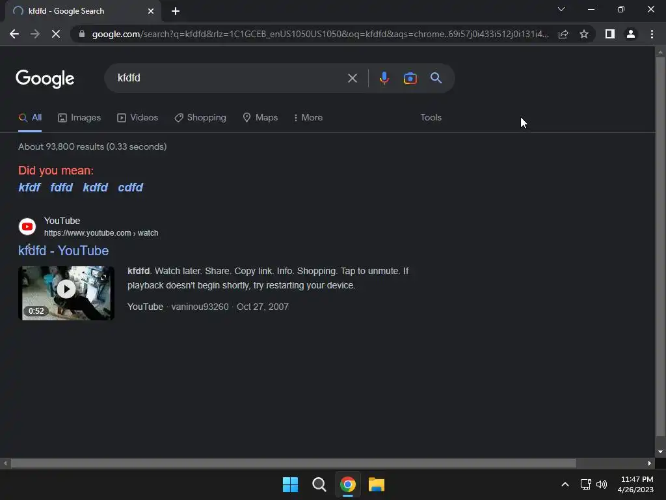
Task: Click the forward navigation arrow
Action: 35,34
